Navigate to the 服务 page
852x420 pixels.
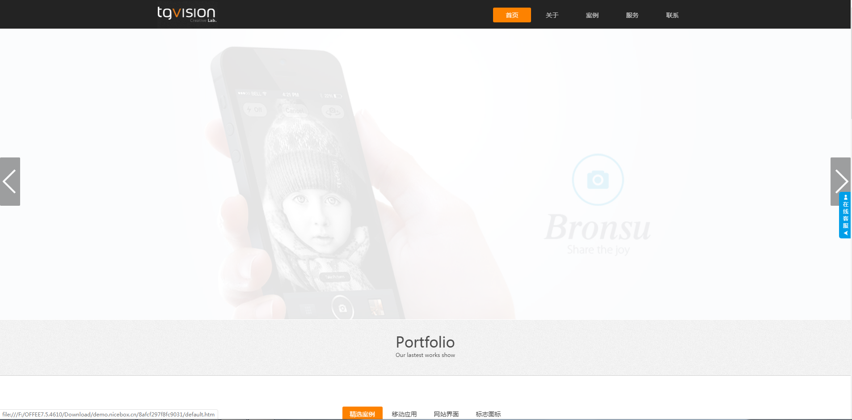pos(632,15)
